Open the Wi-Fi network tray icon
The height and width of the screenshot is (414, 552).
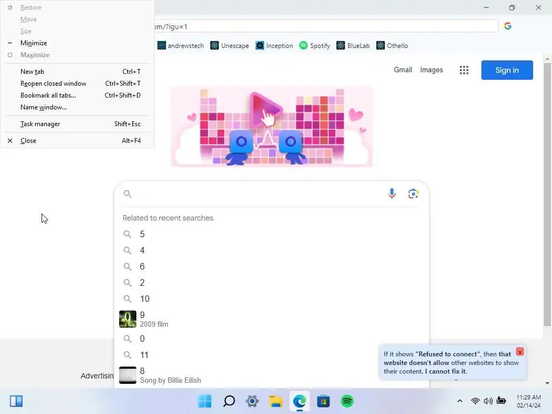coord(475,401)
